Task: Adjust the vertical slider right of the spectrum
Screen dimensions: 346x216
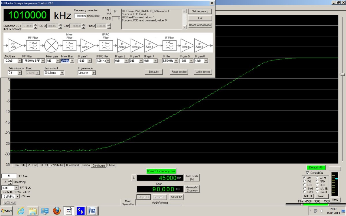Action: point(342,75)
